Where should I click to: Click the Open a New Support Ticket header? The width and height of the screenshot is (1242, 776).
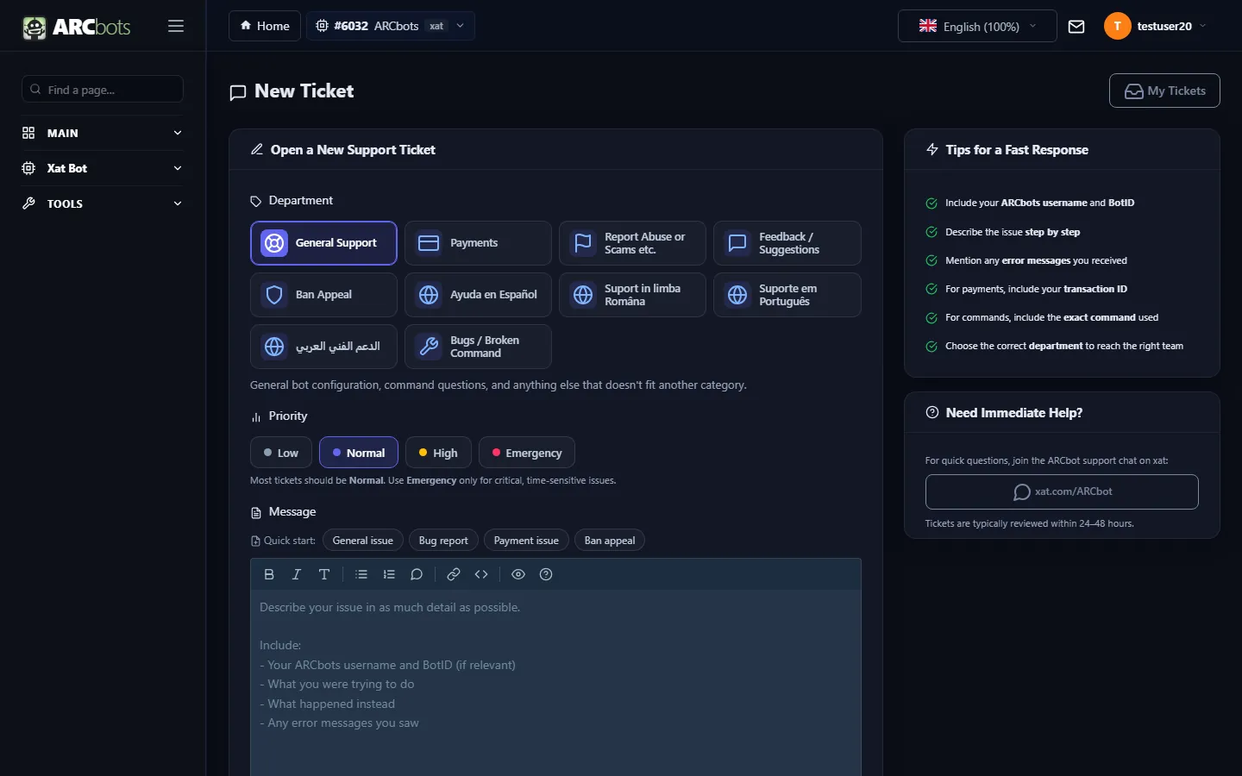pos(353,150)
